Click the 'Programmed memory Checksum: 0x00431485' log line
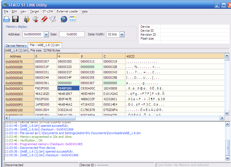Viewport: 231px width, 167px height. click(x=44, y=144)
